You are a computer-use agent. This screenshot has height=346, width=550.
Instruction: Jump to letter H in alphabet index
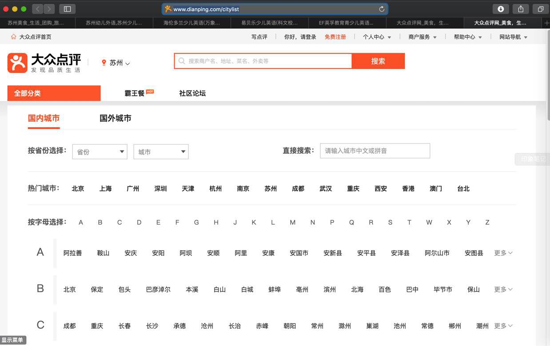(x=216, y=222)
